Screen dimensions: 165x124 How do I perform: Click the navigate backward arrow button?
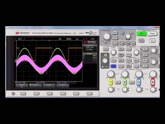(x=122, y=43)
